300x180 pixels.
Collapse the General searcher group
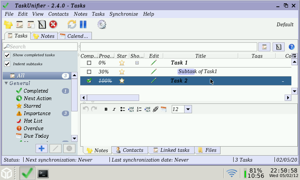[x=6, y=83]
